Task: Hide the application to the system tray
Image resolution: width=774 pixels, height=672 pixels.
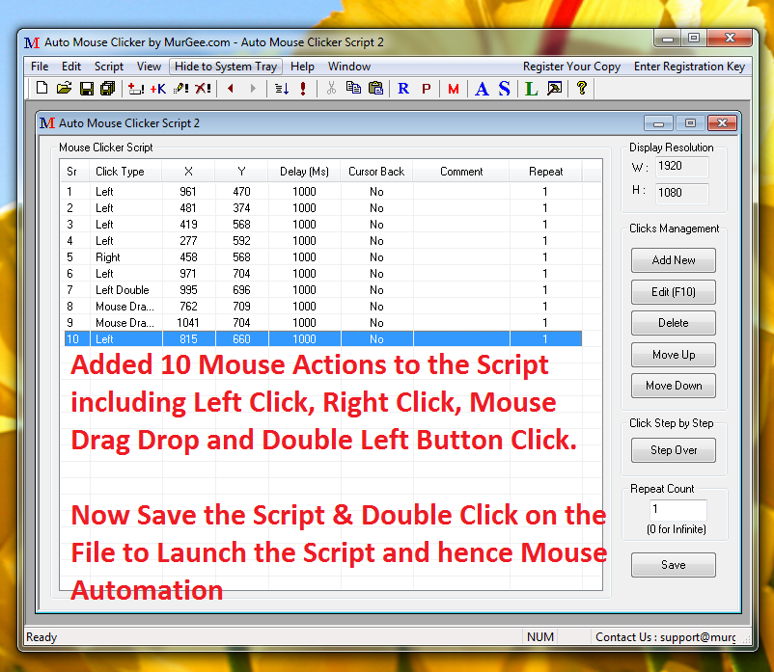Action: [225, 66]
